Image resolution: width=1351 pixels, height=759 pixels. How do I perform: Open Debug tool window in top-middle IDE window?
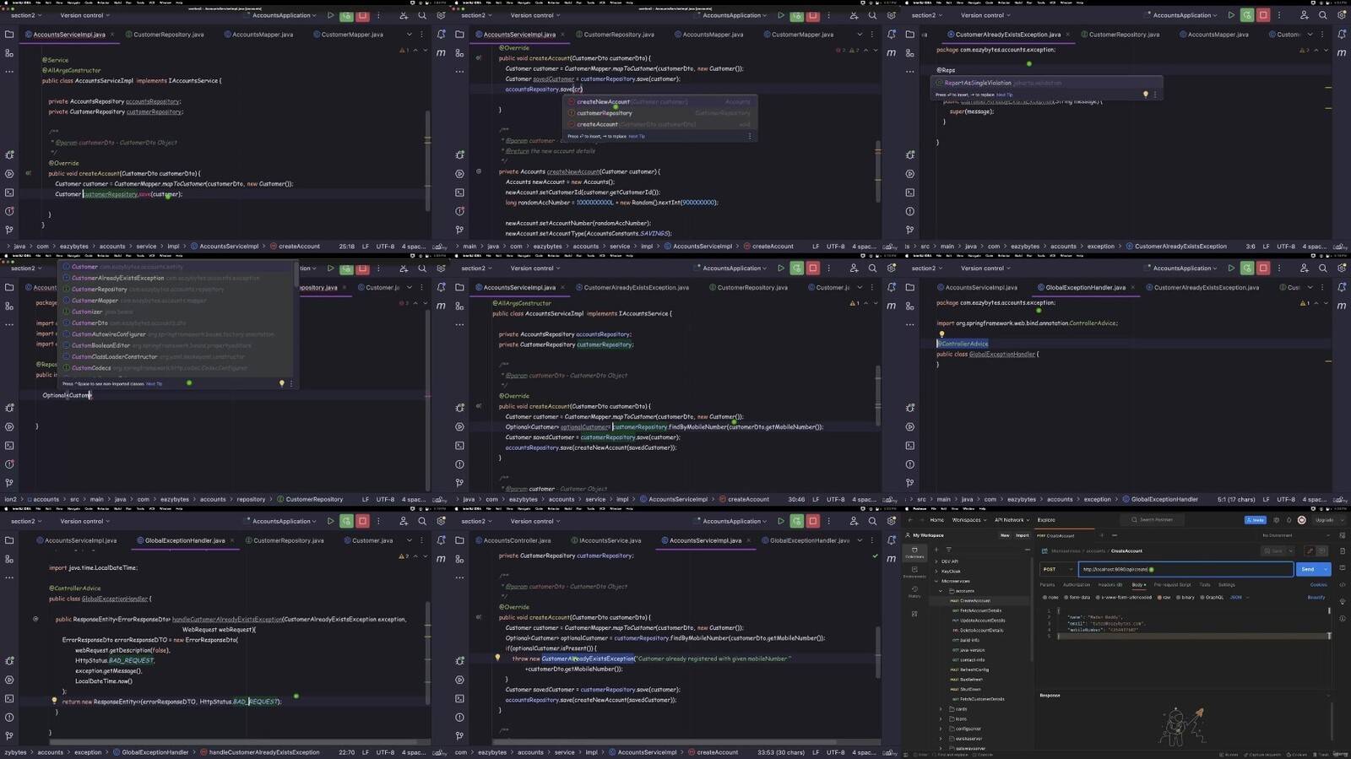(x=459, y=155)
